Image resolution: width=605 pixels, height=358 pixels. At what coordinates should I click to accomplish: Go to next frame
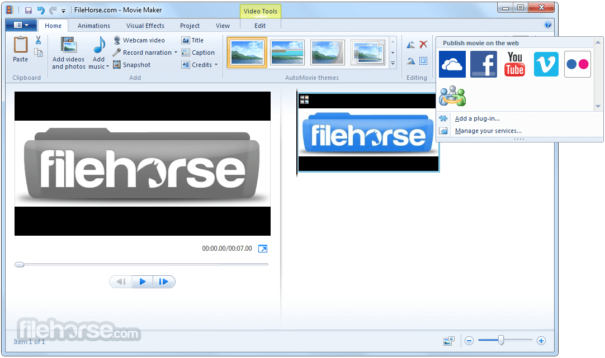pyautogui.click(x=164, y=281)
